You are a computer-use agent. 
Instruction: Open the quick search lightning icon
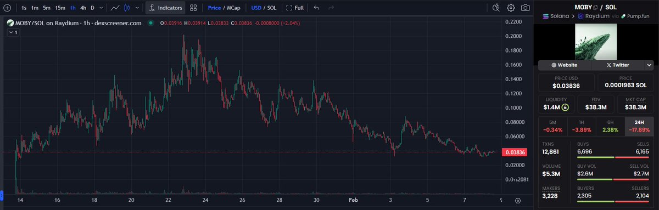pos(496,8)
